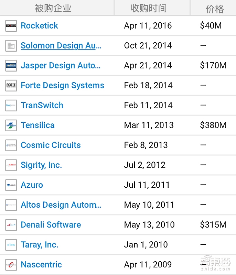Click the $380M price cell

213,125
